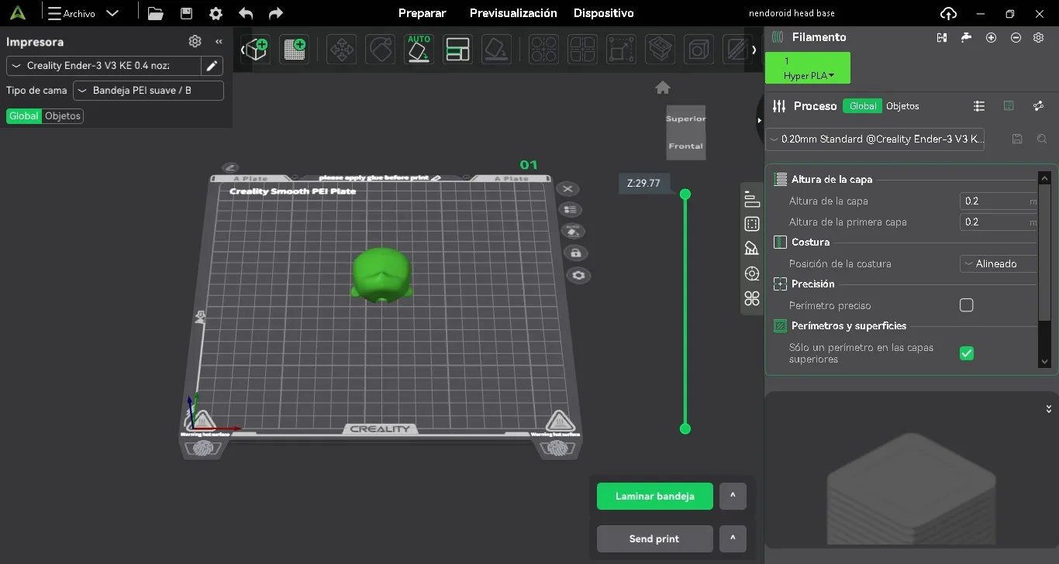Click the home view icon
1059x564 pixels.
[x=662, y=88]
